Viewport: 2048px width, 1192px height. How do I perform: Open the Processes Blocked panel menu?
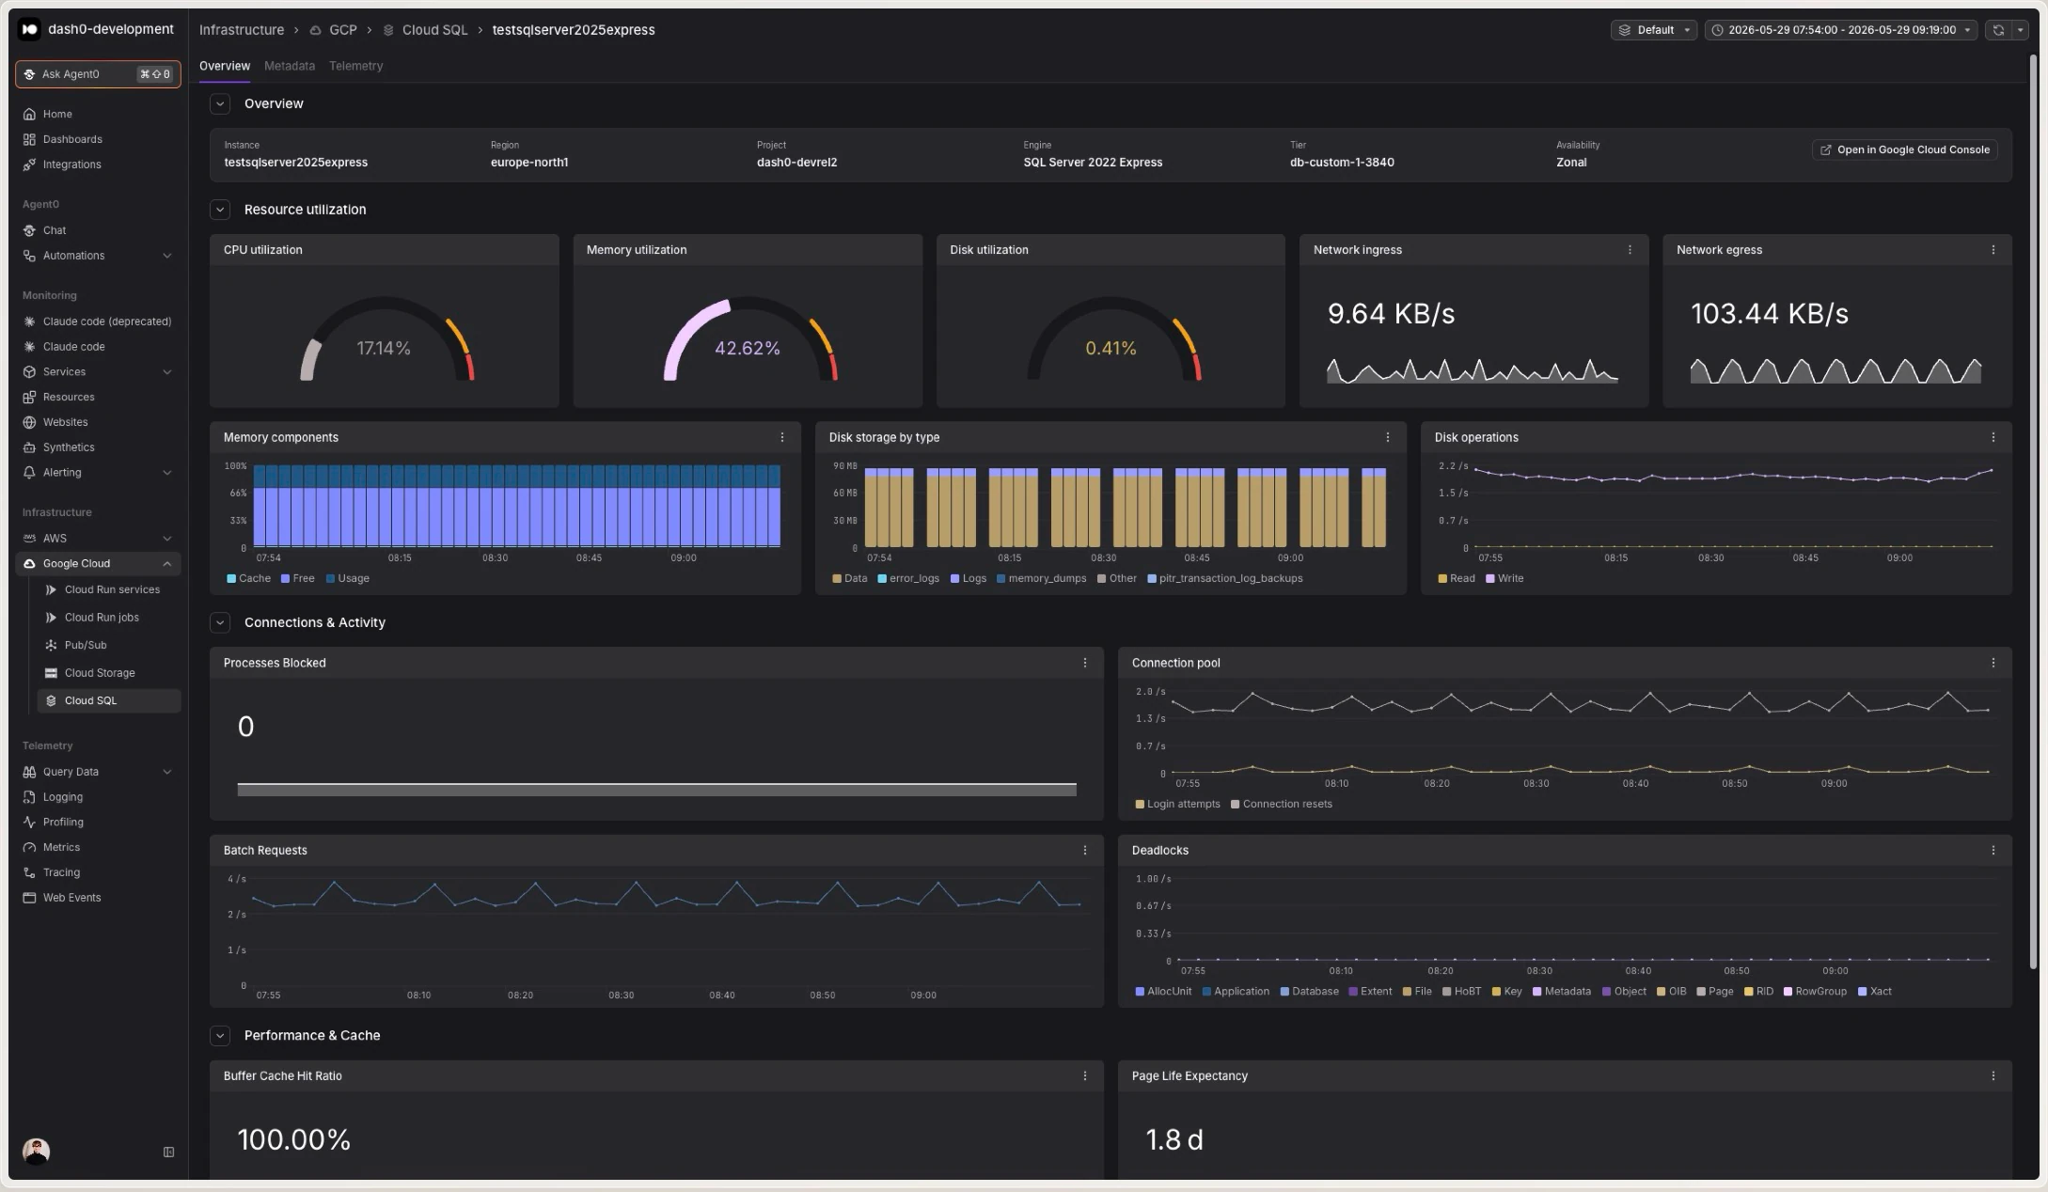coord(1084,663)
